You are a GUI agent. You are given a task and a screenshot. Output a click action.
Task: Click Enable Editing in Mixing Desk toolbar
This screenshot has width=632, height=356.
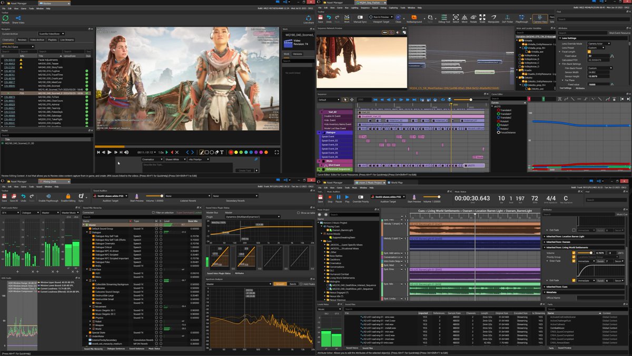[68, 199]
